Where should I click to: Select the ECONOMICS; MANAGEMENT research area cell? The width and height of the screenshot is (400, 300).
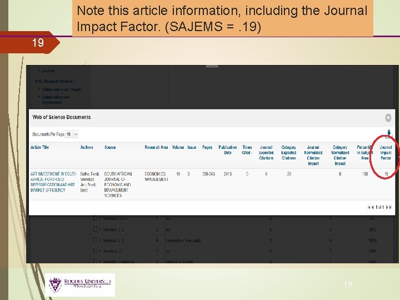click(x=156, y=177)
